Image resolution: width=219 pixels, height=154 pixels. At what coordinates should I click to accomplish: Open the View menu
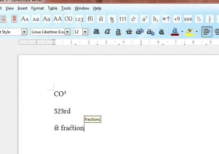10,8
